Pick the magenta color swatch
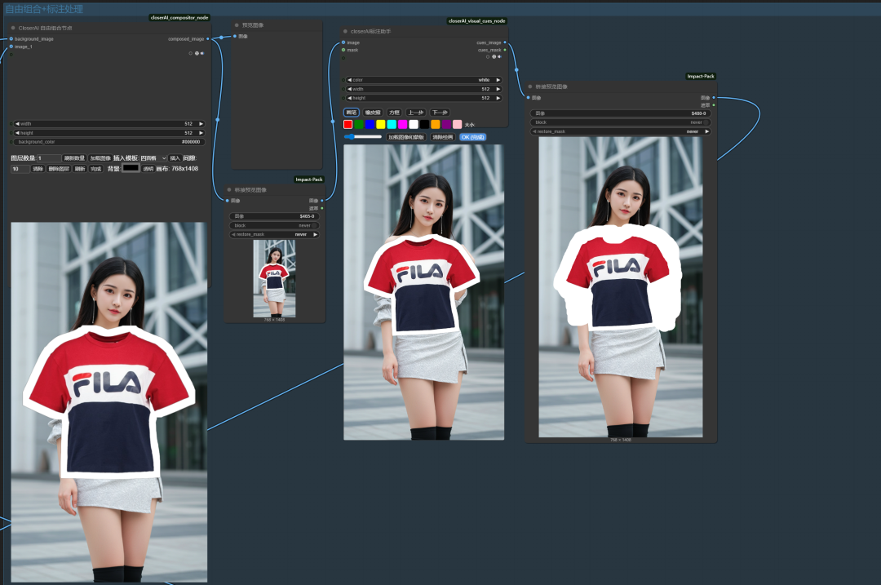Screen dimensions: 881x585 [403, 124]
